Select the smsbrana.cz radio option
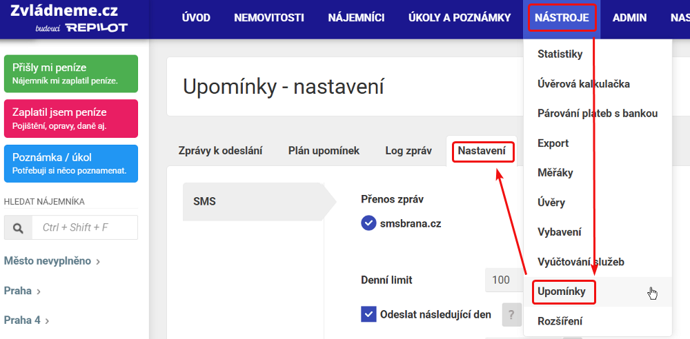The image size is (690, 339). point(369,223)
